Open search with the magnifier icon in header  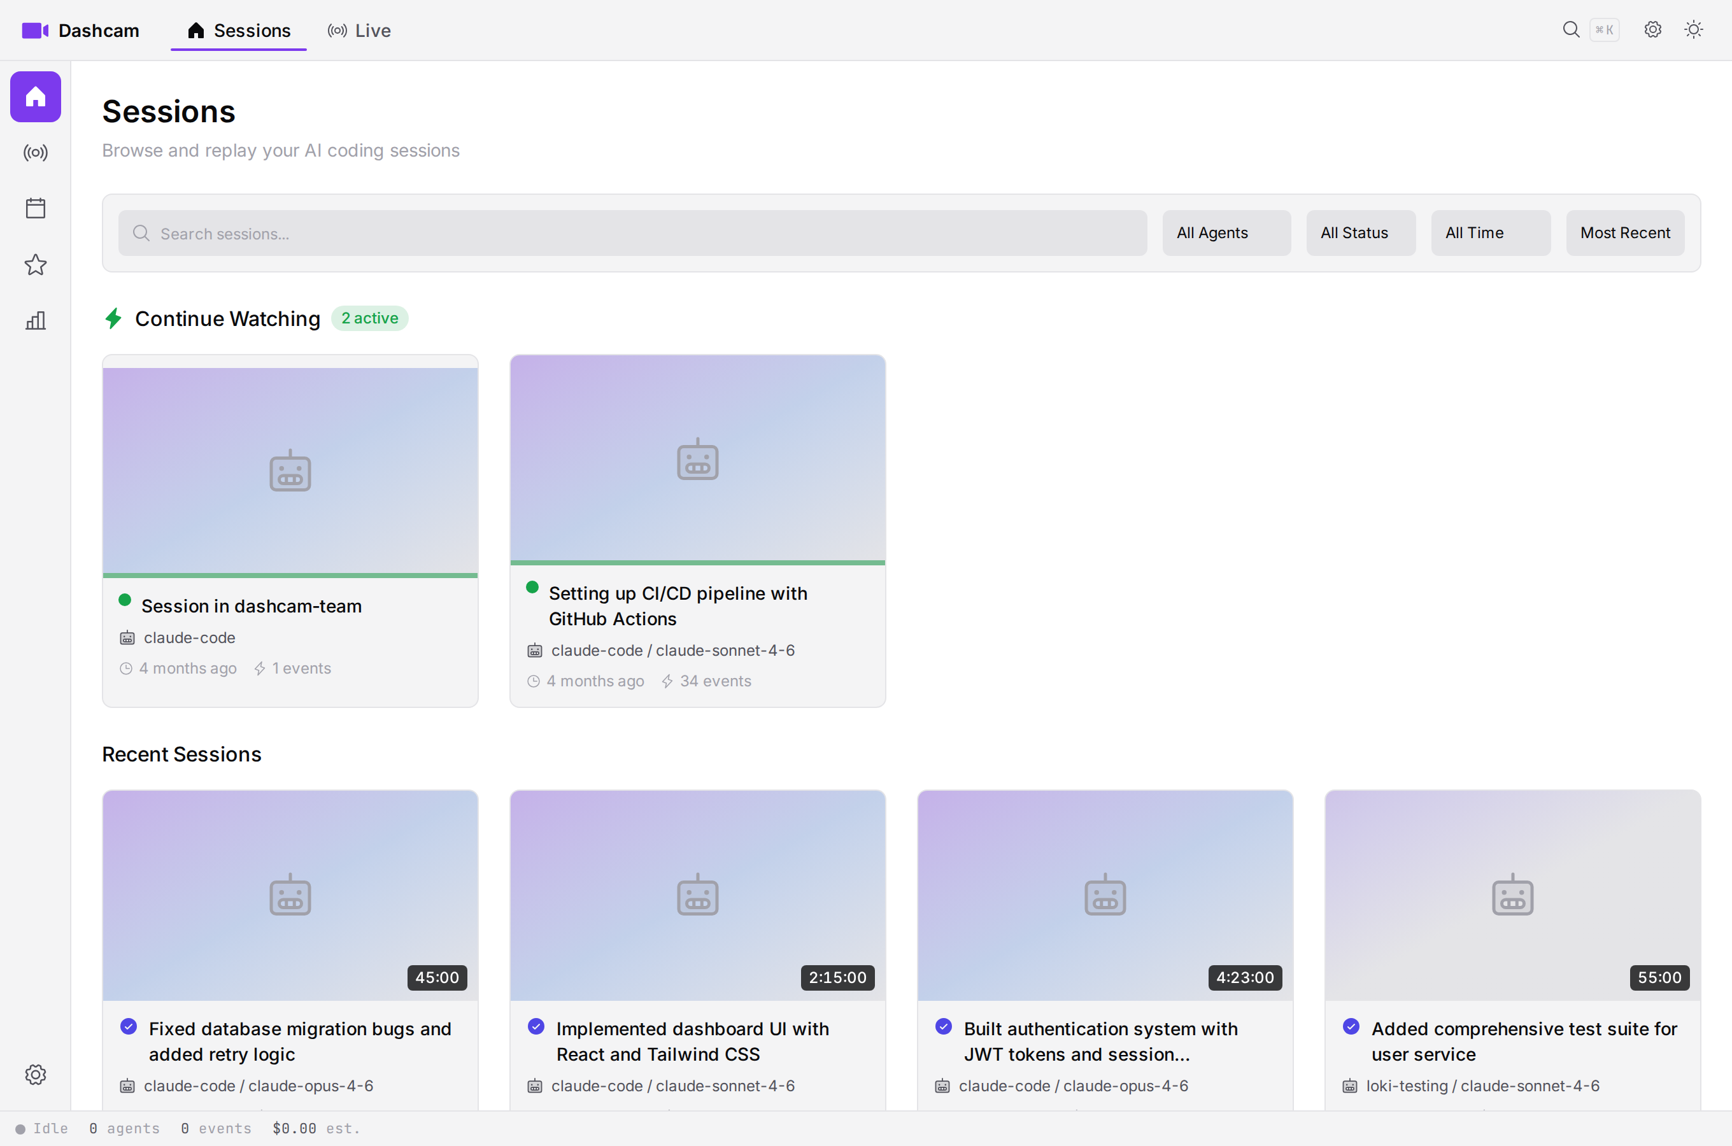click(1570, 29)
